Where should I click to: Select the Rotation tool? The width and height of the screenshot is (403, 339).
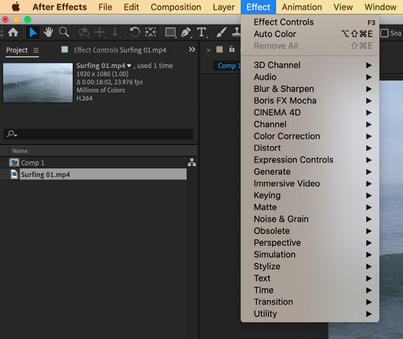(x=135, y=32)
